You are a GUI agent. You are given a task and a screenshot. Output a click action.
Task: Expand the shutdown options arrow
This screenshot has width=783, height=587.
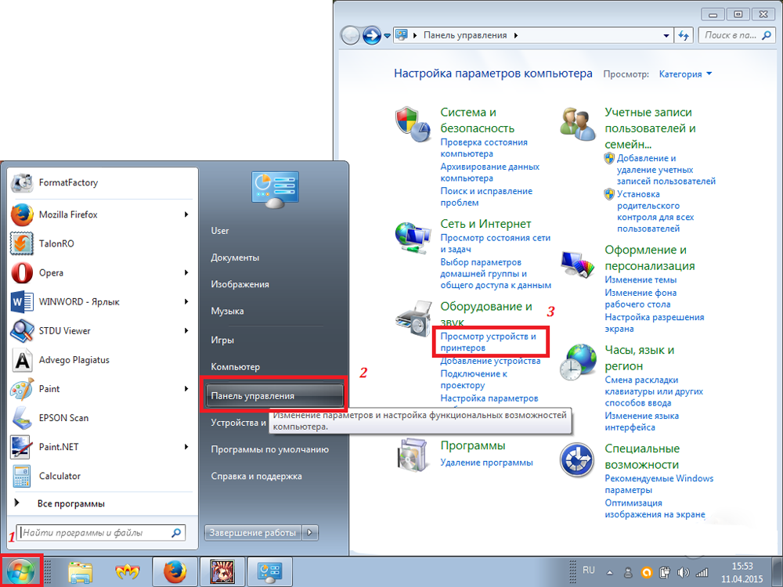311,533
